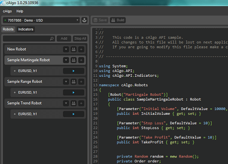Select the New Robot entry
The width and height of the screenshot is (228, 164).
click(x=45, y=49)
